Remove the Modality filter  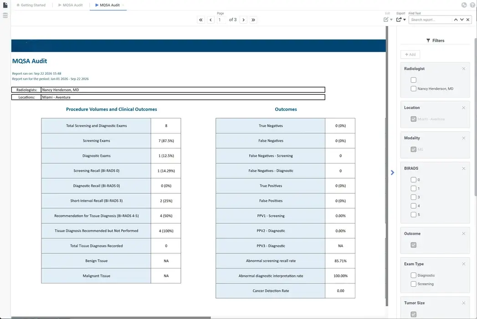point(464,138)
